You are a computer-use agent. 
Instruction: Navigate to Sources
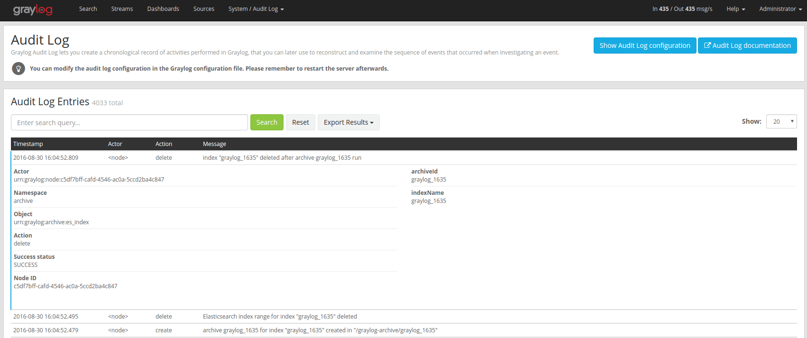click(204, 9)
